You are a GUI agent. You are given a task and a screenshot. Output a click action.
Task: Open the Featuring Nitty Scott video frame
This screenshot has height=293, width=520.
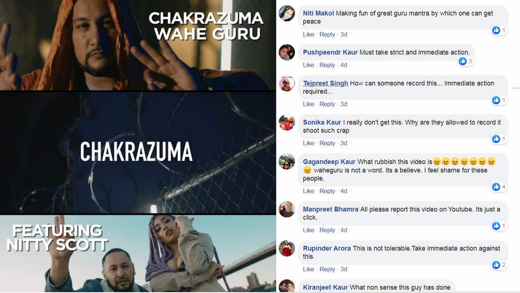pos(138,254)
